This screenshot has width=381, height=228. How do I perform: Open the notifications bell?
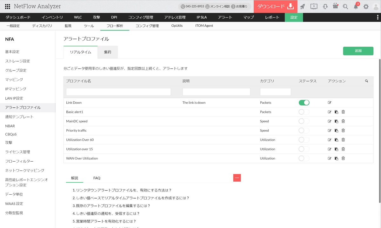coord(356,7)
